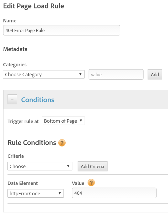Click the Name field label
Image resolution: width=168 pixels, height=216 pixels.
10,20
